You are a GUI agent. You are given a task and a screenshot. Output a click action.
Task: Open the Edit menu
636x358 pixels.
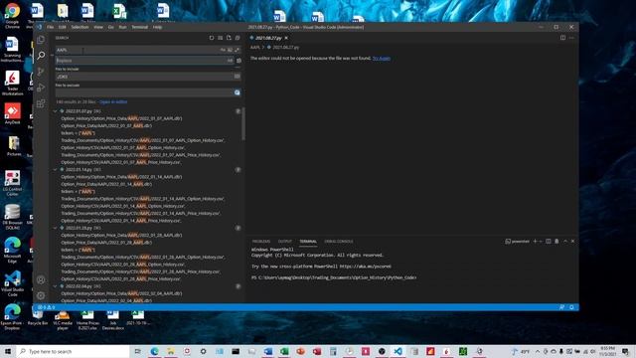(62, 27)
